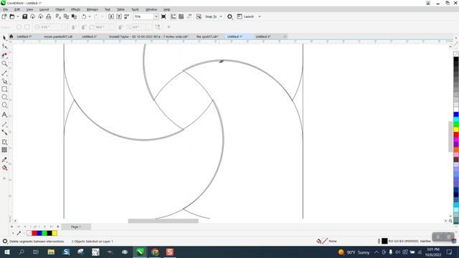Screen dimensions: 459x258
Task: Add a page with plus button
Action: click(11, 226)
